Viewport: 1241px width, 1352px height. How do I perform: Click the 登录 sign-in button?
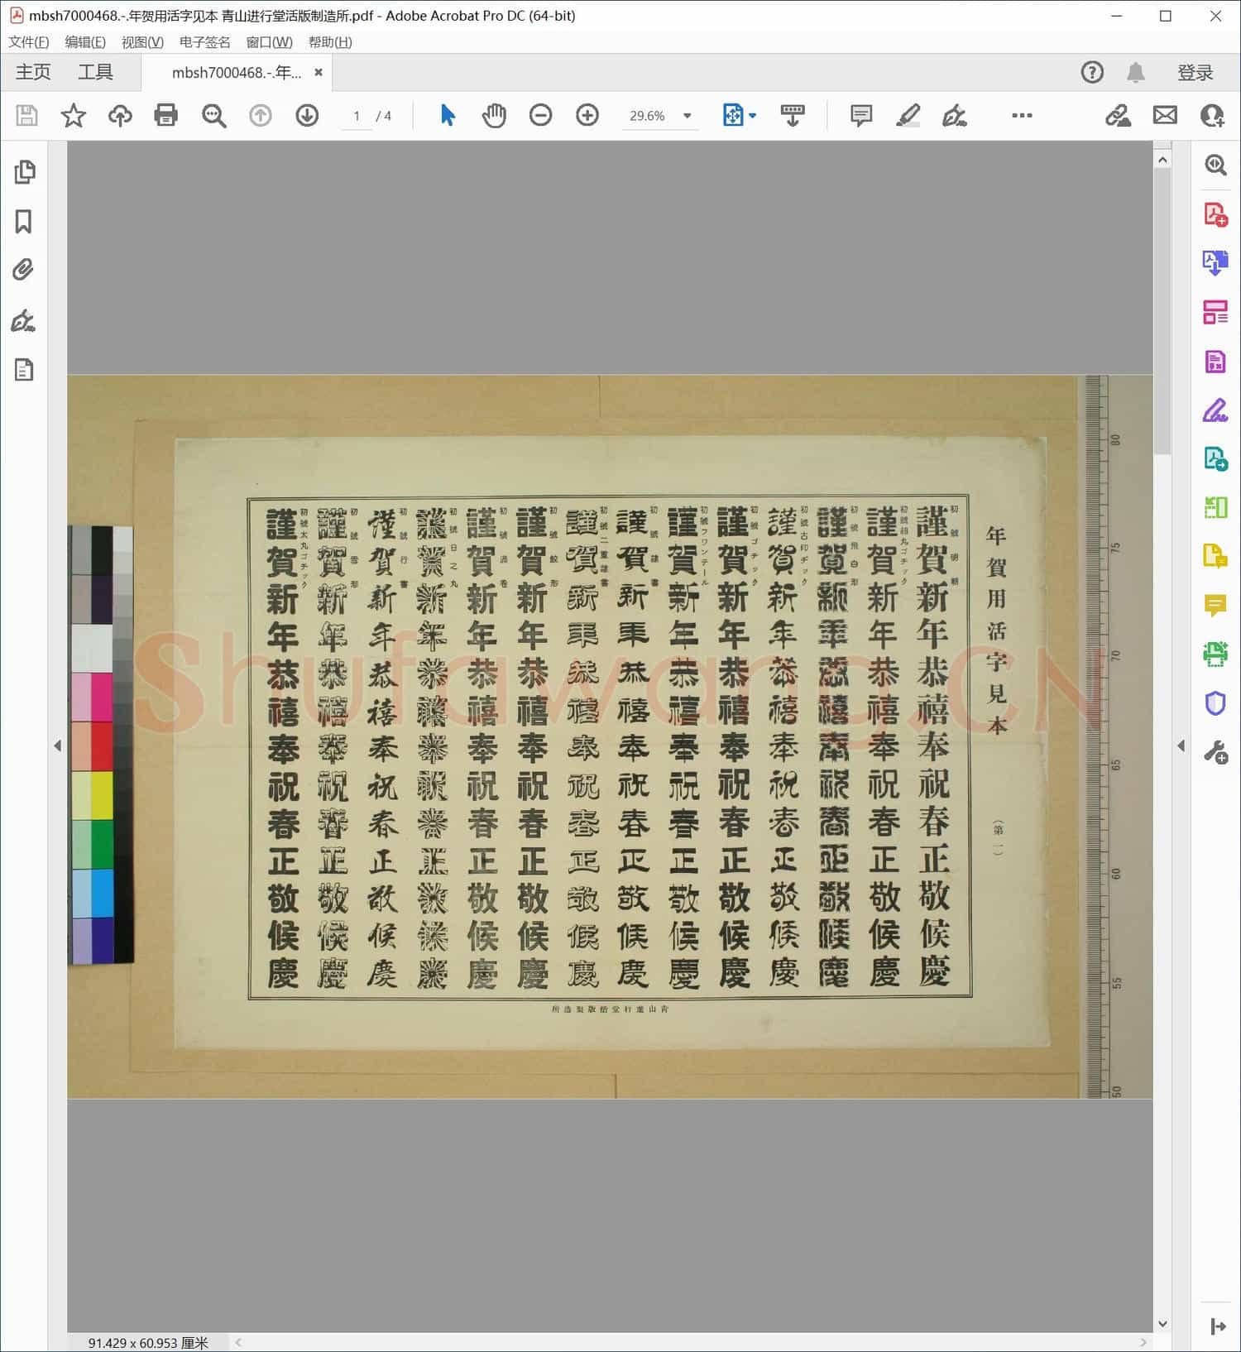pos(1195,73)
